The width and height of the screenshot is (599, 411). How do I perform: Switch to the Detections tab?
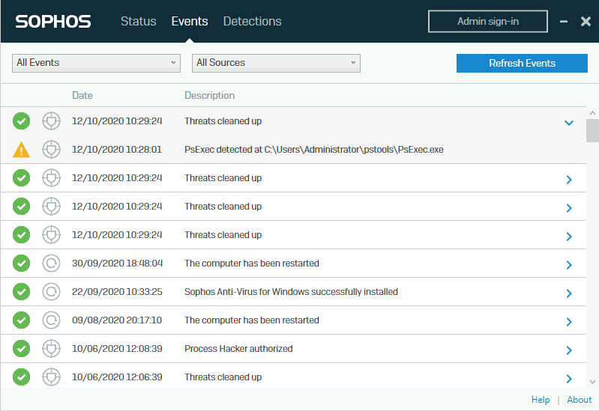pyautogui.click(x=252, y=22)
